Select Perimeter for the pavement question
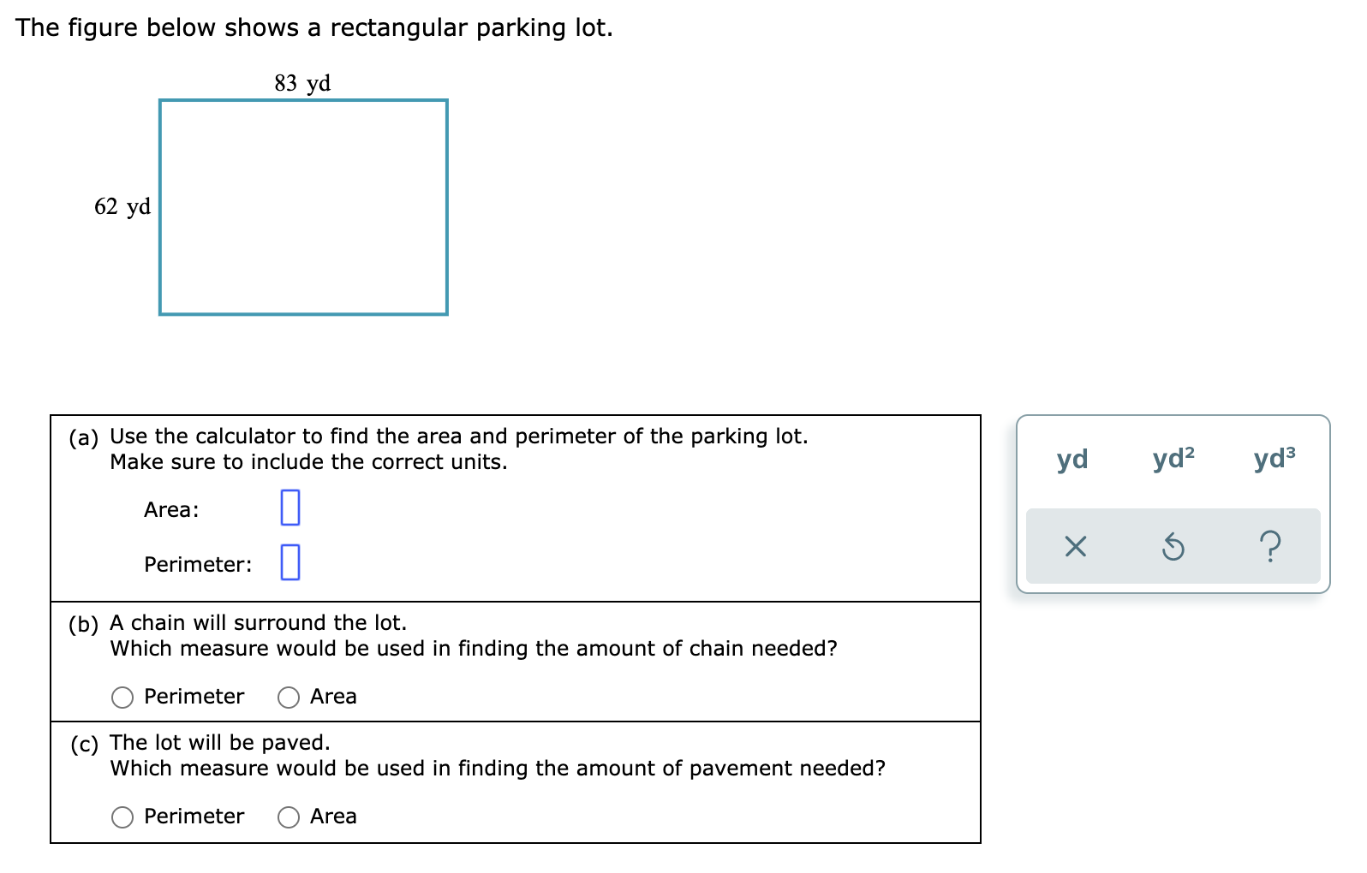Viewport: 1367px width, 873px height. 122,817
